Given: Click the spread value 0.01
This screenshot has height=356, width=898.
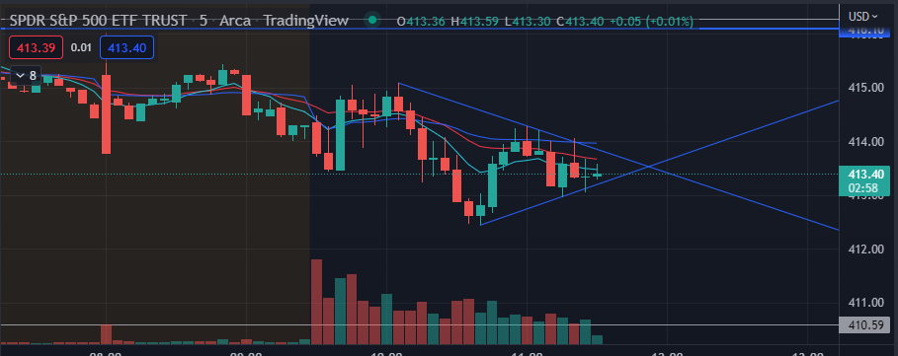Looking at the screenshot, I should [81, 48].
